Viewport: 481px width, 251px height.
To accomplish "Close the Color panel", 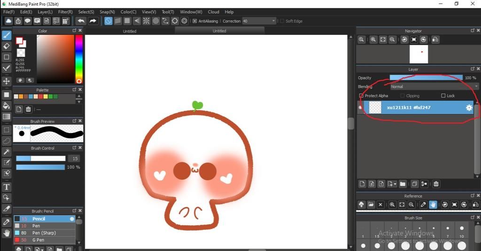I will 80,31.
